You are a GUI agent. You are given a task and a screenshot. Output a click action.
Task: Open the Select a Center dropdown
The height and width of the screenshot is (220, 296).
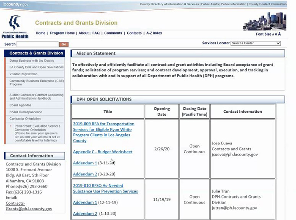coord(255,43)
